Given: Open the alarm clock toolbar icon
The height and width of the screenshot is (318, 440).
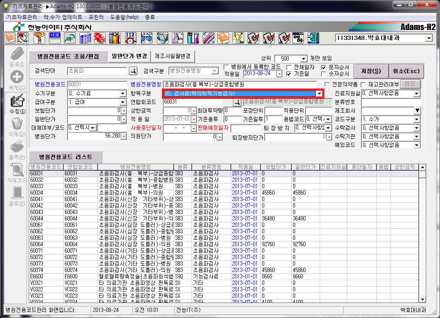Looking at the screenshot, I should pos(131,38).
